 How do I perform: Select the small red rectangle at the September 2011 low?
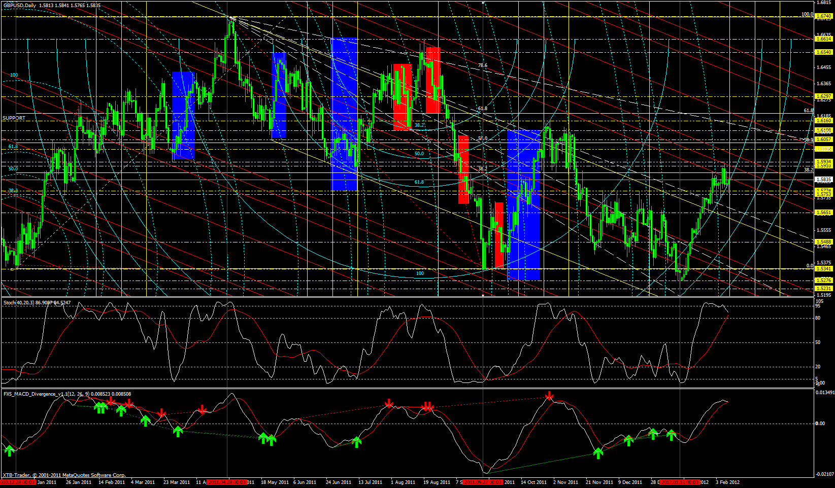[499, 235]
